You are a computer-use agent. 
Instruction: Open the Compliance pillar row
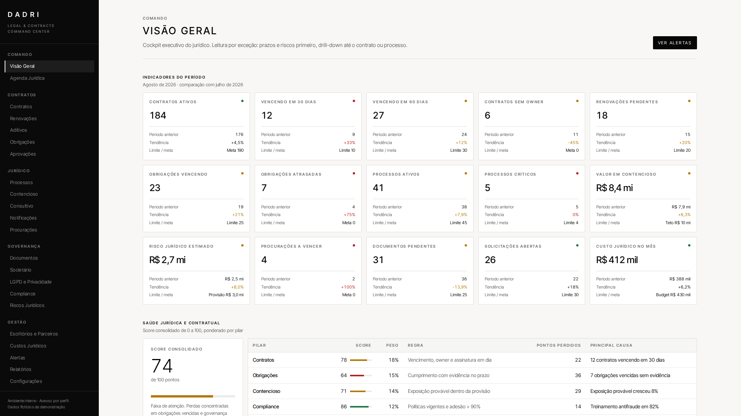pyautogui.click(x=472, y=407)
